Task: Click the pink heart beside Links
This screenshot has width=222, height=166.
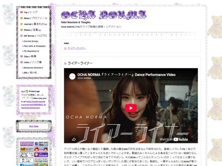Action: tap(21, 62)
